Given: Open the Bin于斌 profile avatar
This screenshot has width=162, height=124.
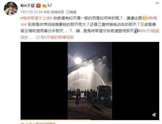Looking at the screenshot, I should 11,8.
